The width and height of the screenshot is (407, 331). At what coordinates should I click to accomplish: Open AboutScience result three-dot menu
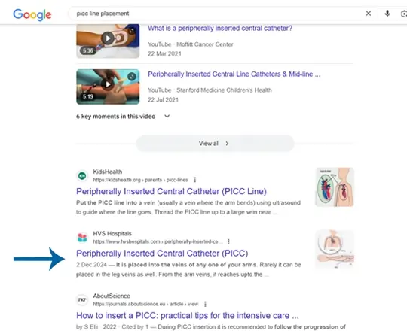(x=205, y=304)
